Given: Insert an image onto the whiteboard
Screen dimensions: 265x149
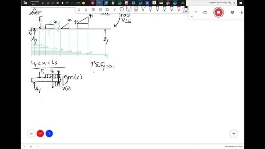Looking at the screenshot, I should click(x=100, y=10).
